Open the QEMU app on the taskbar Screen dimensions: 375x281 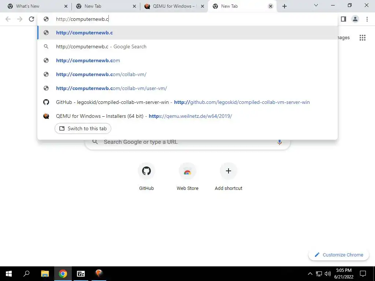[x=99, y=274]
